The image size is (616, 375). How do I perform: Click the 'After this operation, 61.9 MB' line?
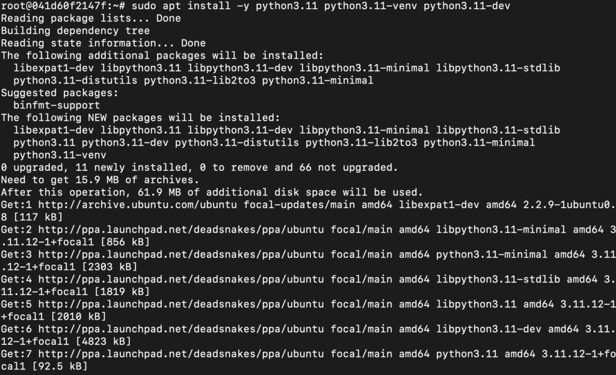click(212, 192)
